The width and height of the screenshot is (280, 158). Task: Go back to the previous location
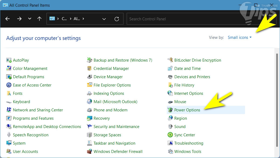click(x=8, y=19)
